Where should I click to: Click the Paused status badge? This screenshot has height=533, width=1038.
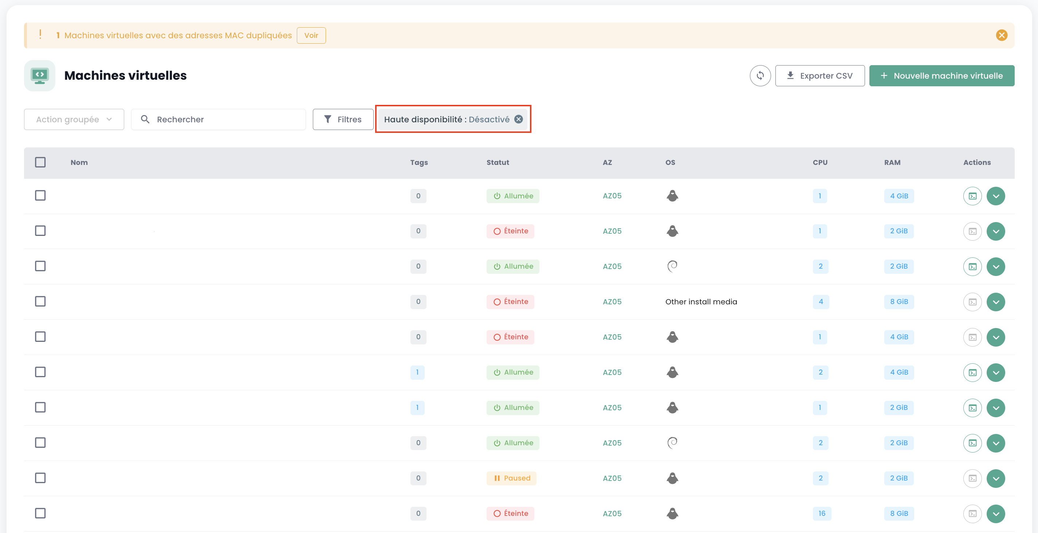[511, 479]
